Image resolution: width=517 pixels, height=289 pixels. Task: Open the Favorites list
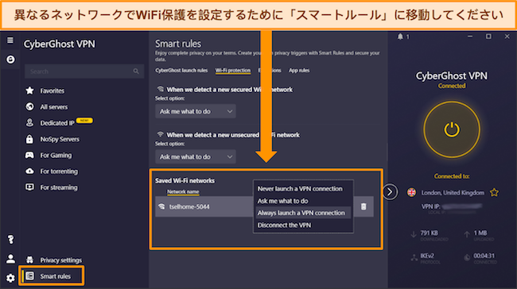52,91
